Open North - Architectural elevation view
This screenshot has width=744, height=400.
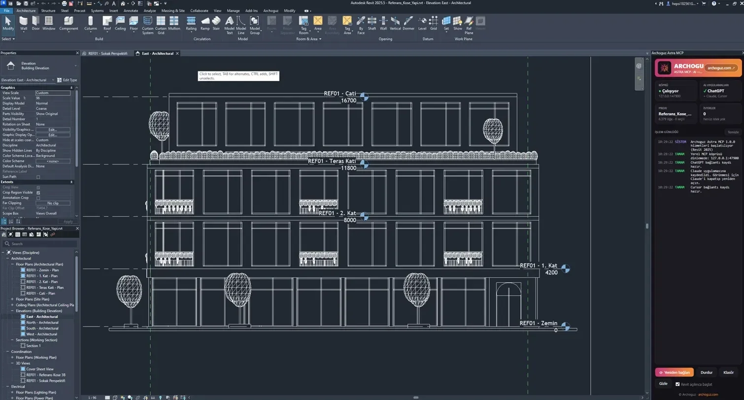[x=42, y=322]
